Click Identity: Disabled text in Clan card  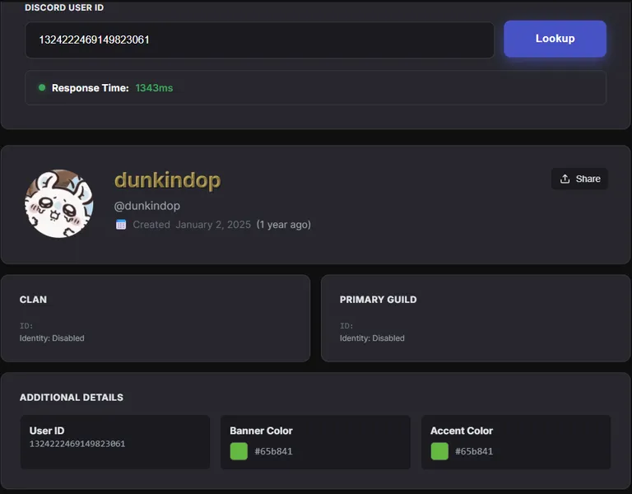coord(52,338)
